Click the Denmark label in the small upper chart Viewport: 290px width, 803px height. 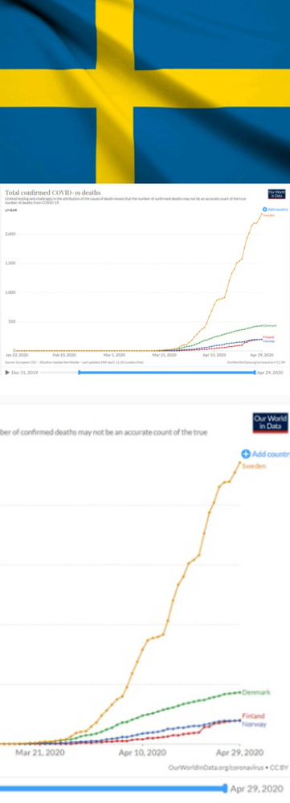(270, 326)
